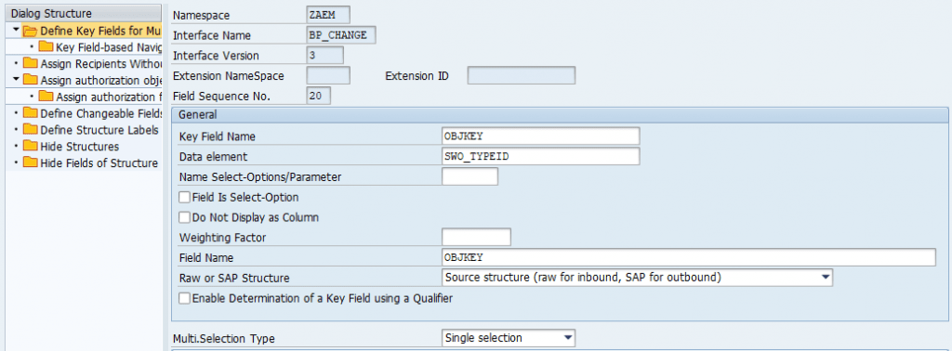Collapse the Define Key Fields tree node
This screenshot has height=351, width=952.
click(16, 30)
